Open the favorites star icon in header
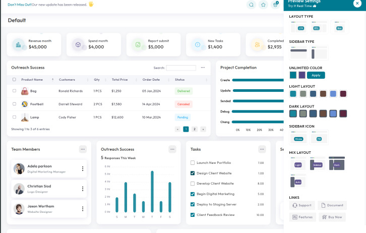 [x=263, y=5]
